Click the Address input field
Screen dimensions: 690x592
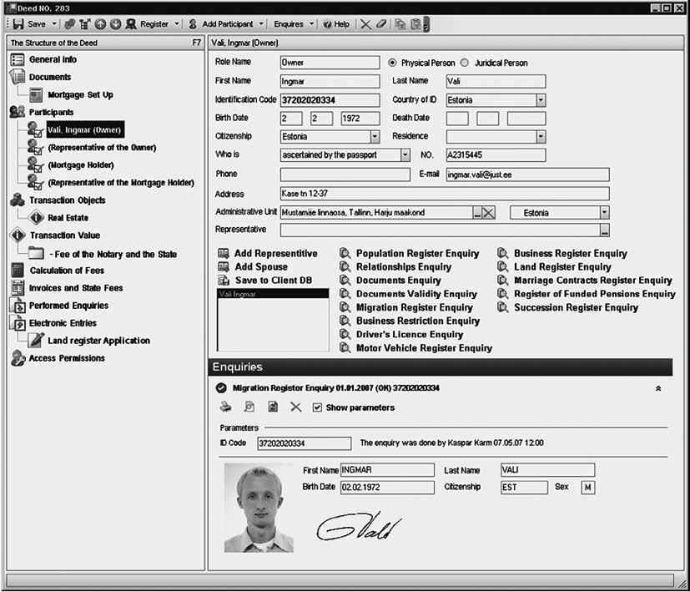pyautogui.click(x=445, y=194)
